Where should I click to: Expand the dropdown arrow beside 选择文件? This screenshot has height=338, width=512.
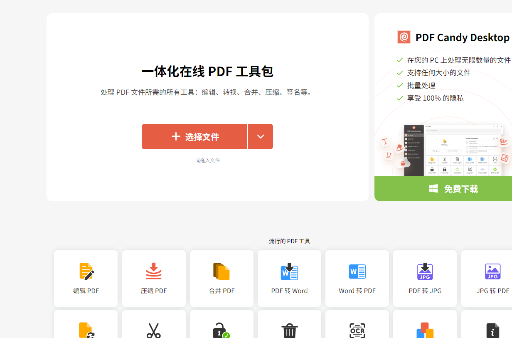pyautogui.click(x=261, y=136)
